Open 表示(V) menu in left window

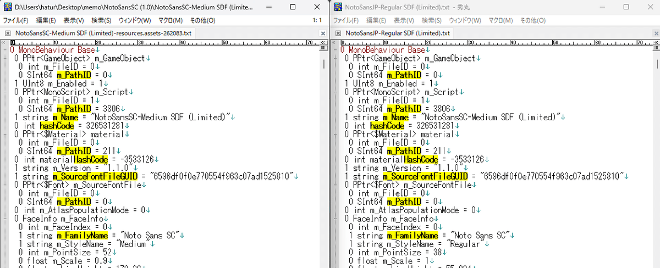click(x=74, y=20)
